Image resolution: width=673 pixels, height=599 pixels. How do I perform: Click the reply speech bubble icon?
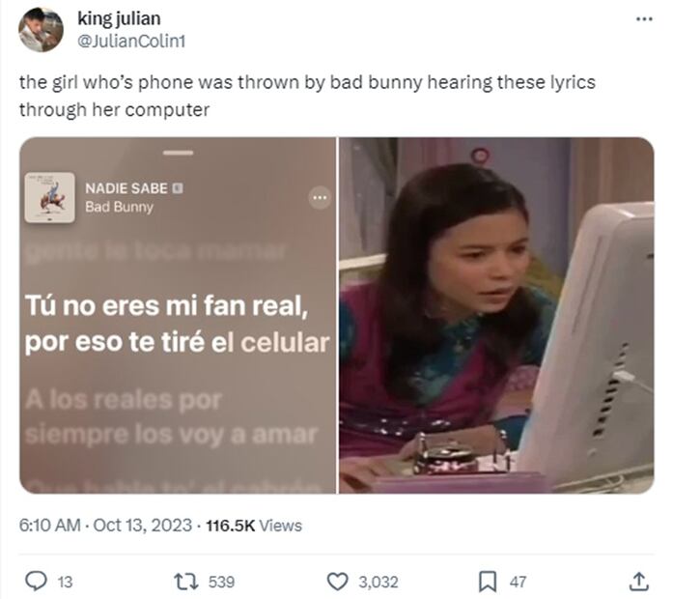click(36, 582)
